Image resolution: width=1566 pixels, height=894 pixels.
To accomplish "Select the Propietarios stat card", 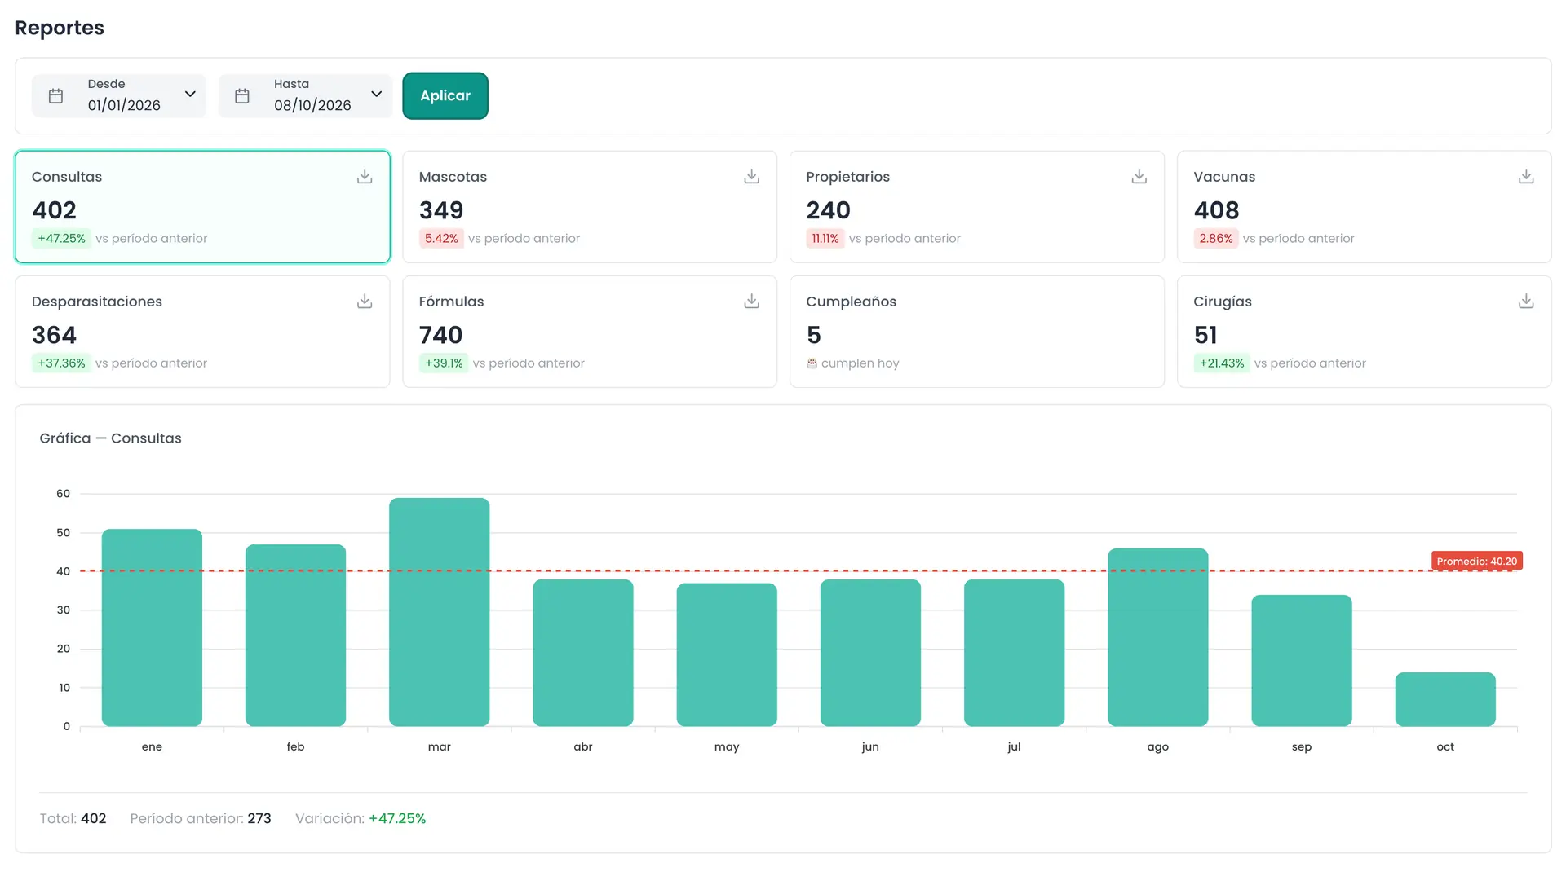I will [977, 207].
